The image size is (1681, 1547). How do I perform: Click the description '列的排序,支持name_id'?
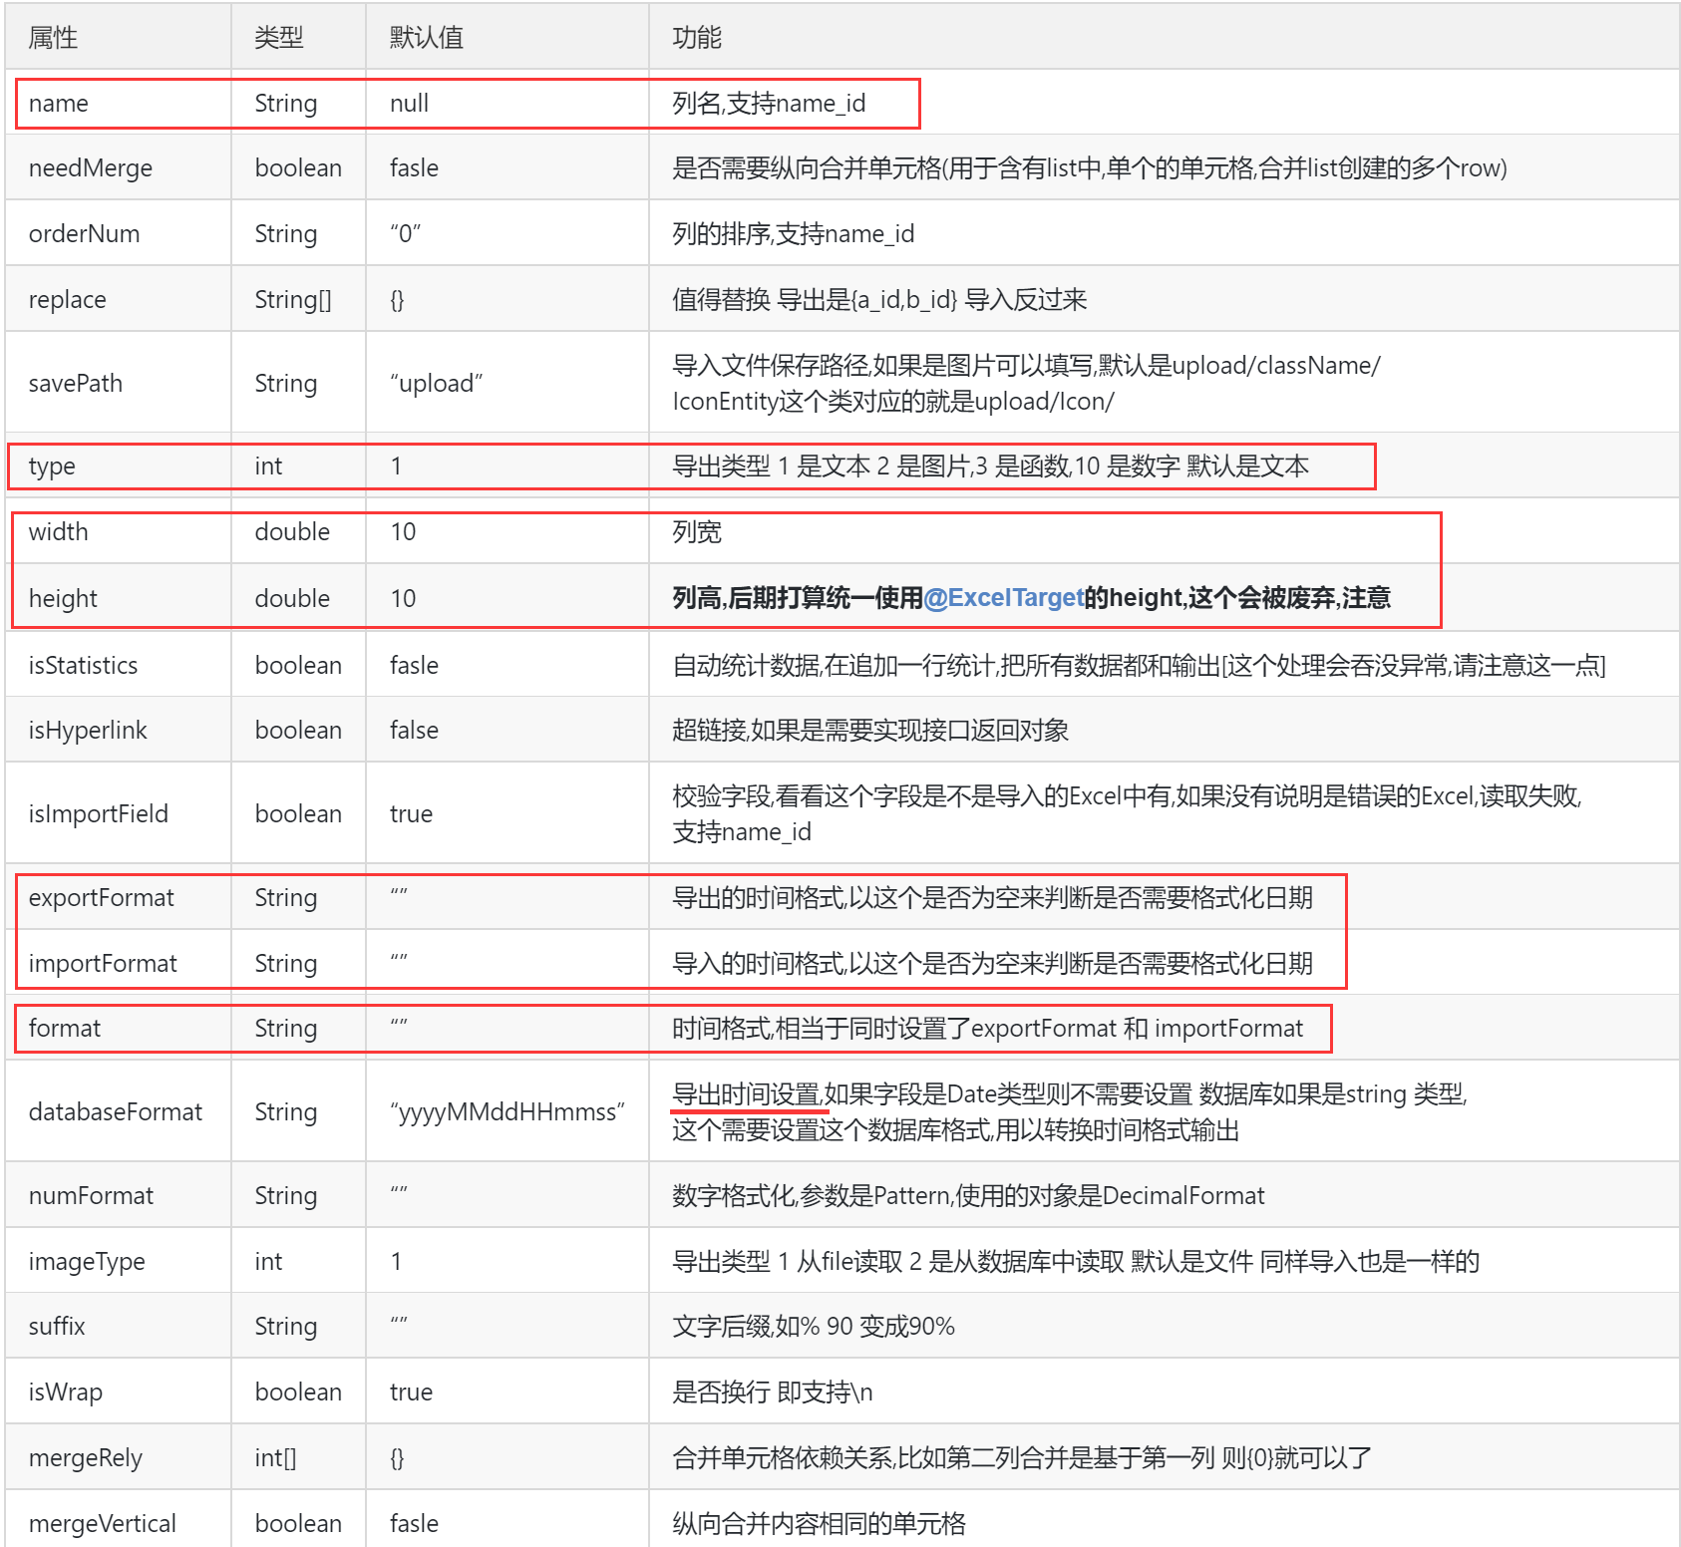pyautogui.click(x=794, y=233)
